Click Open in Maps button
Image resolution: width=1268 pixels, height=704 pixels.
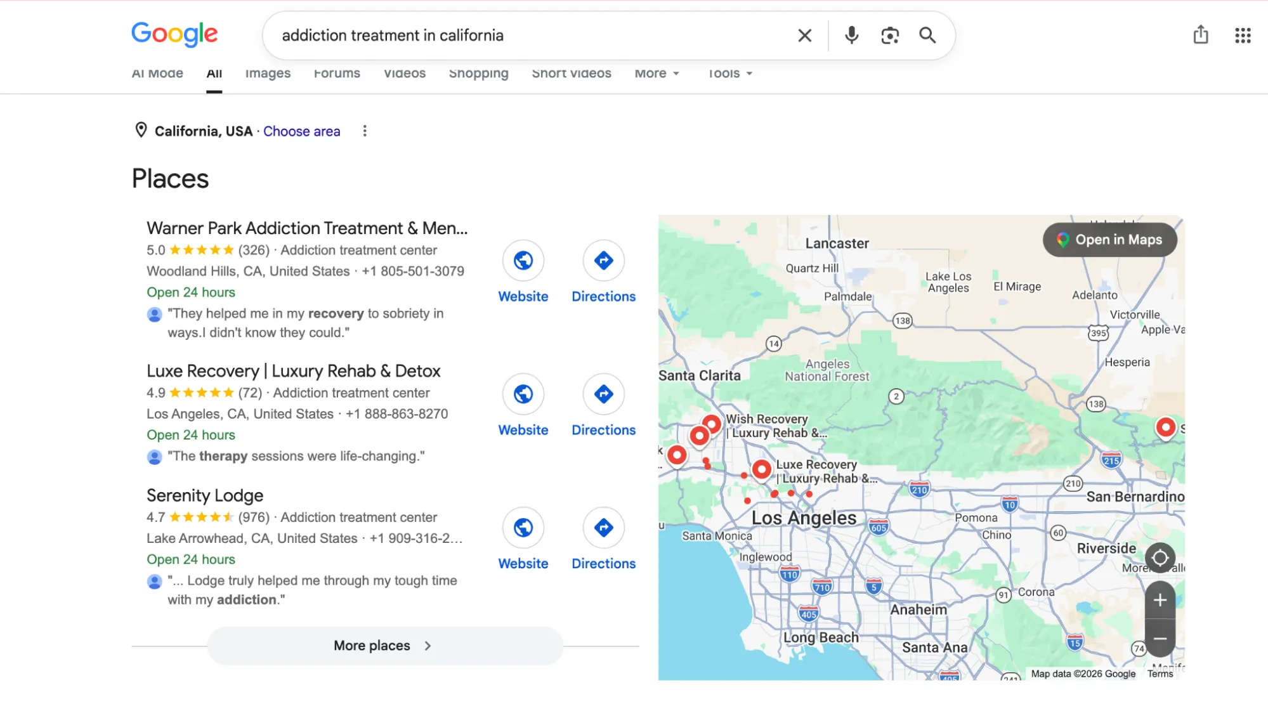[x=1109, y=240]
